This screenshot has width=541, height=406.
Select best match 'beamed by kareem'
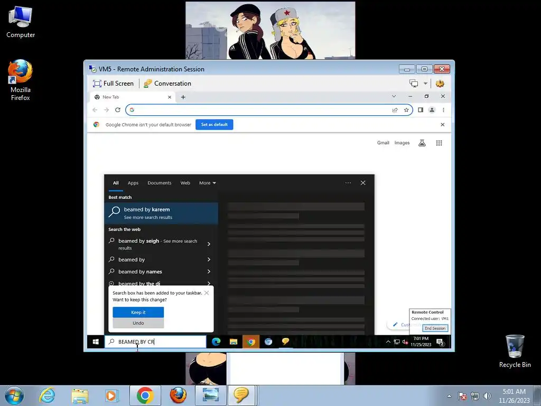point(161,213)
